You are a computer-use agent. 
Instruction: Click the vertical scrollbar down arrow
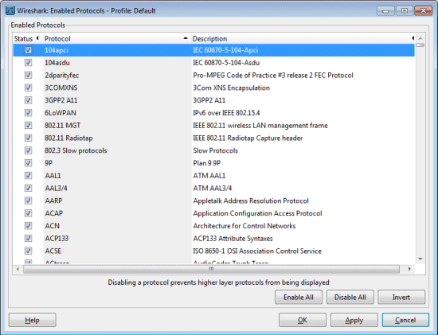point(420,259)
